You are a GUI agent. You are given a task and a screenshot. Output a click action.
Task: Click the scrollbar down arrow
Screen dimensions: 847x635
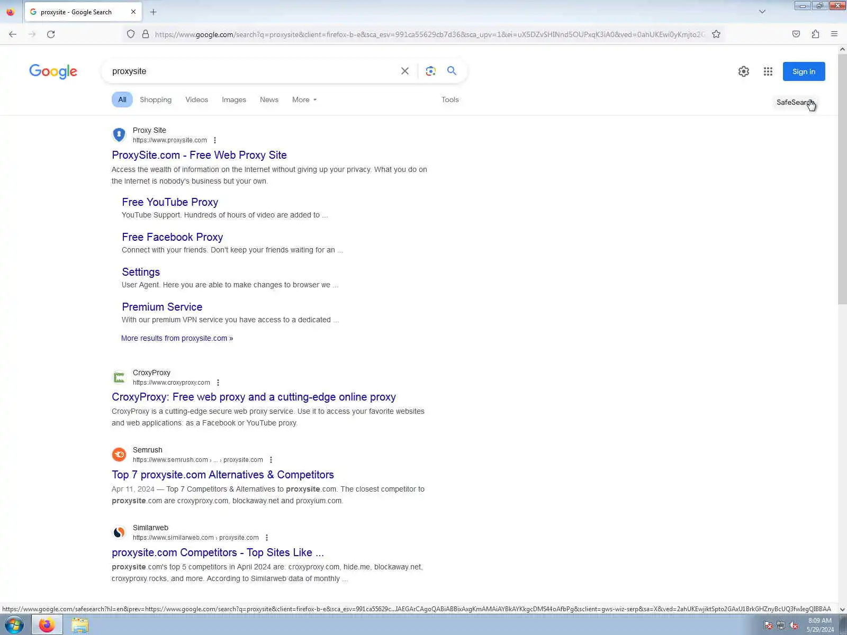842,609
